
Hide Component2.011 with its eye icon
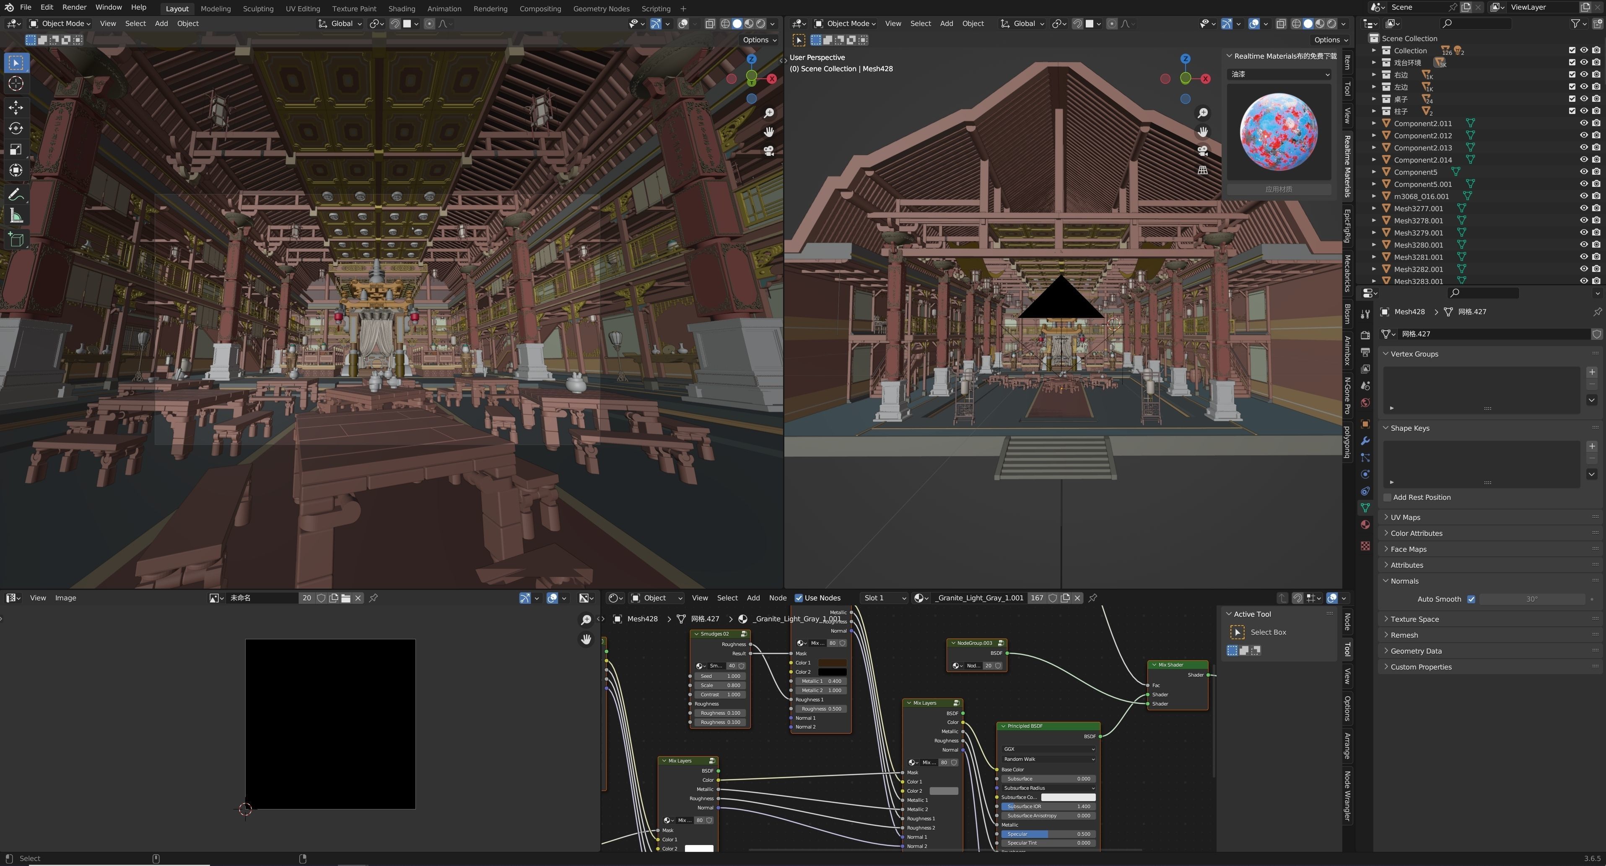point(1584,123)
